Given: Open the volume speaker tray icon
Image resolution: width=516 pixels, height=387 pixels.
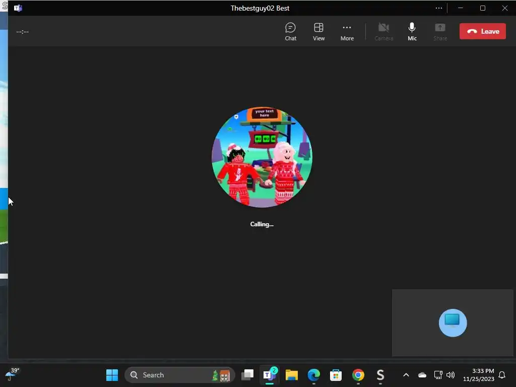Looking at the screenshot, I should point(450,375).
